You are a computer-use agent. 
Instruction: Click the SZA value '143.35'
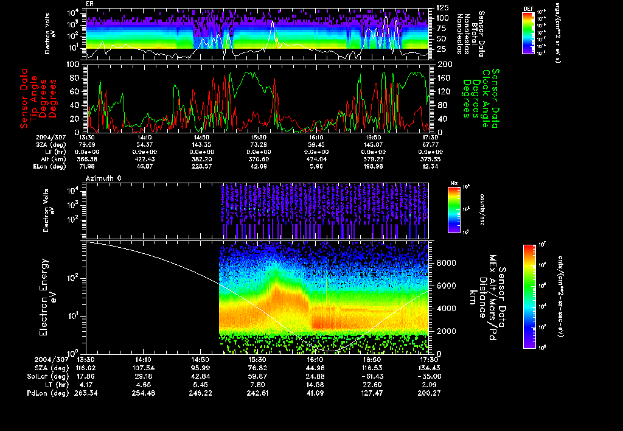tap(201, 145)
